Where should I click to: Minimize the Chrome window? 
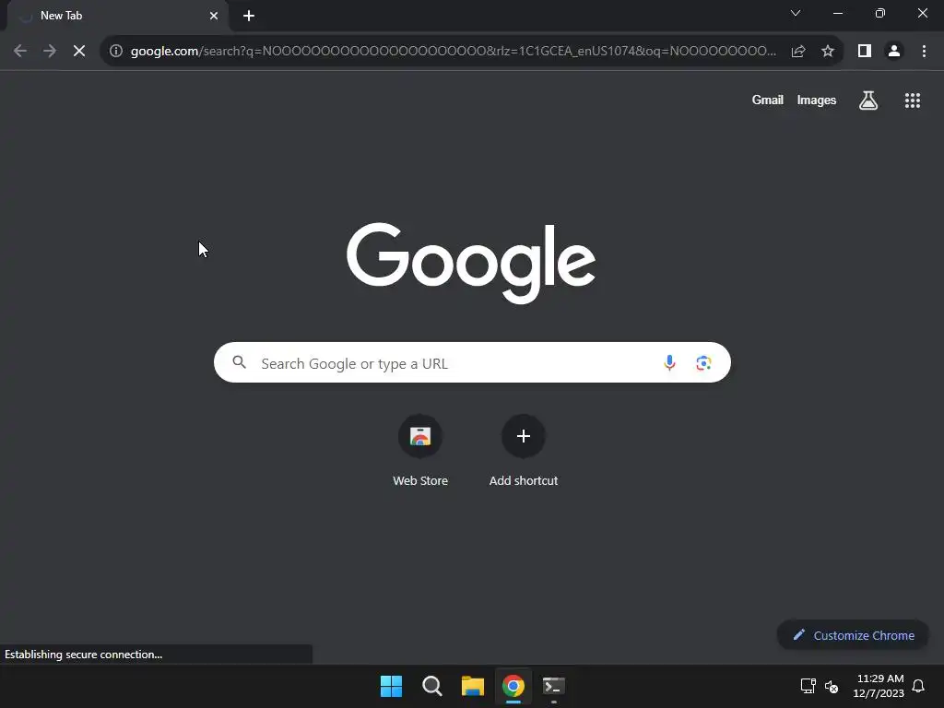pos(837,13)
